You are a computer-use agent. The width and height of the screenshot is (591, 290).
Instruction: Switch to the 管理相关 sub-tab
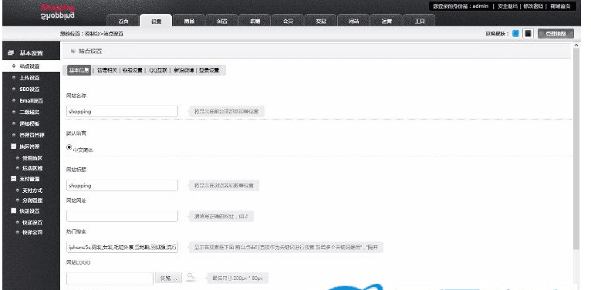pos(106,70)
